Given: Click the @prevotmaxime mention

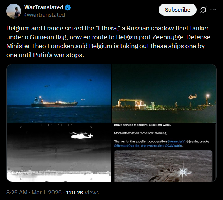Looking at the screenshot, I should pos(153,146).
